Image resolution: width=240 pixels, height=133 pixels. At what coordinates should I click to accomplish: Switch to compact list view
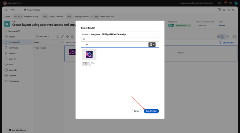[x=228, y=36]
